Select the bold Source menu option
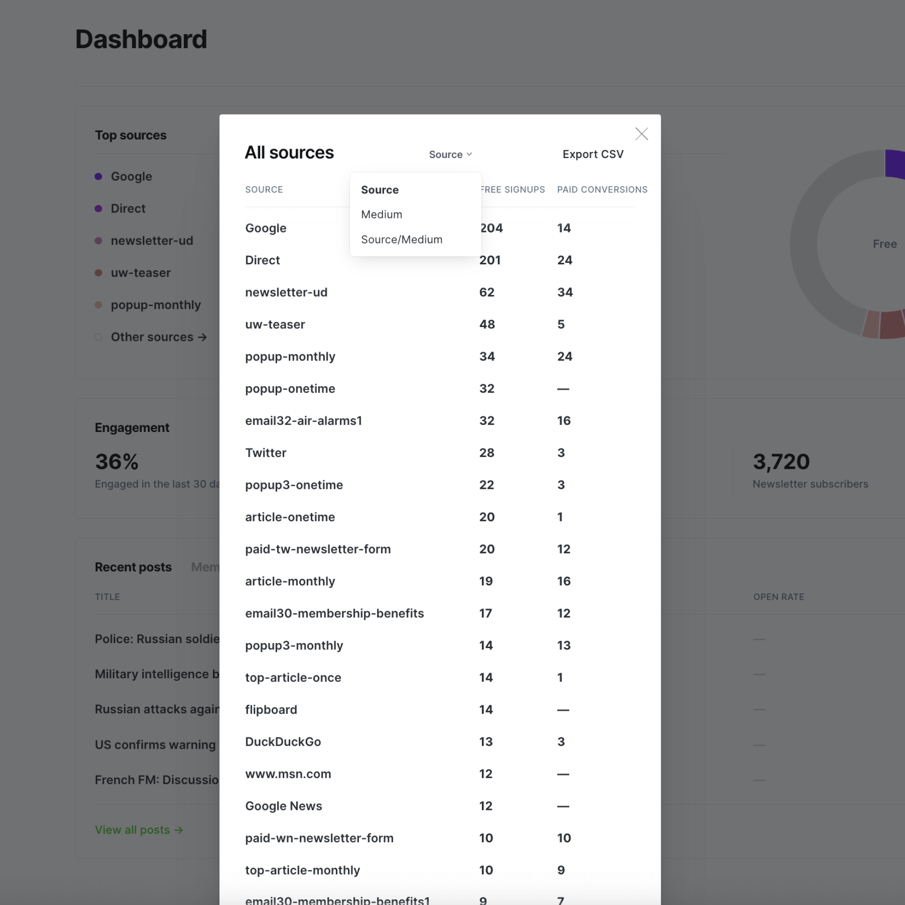 point(379,190)
